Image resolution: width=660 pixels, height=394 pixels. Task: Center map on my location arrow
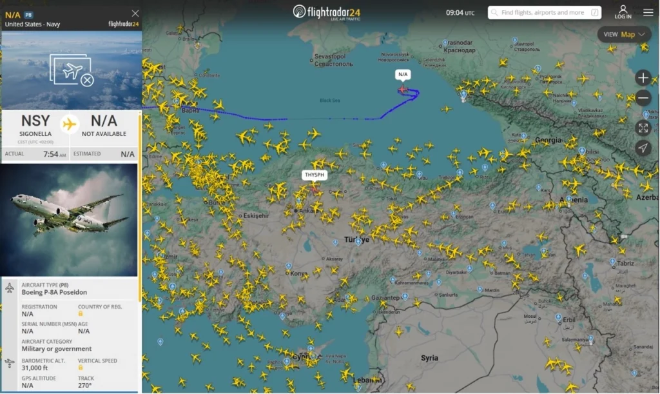pos(643,148)
